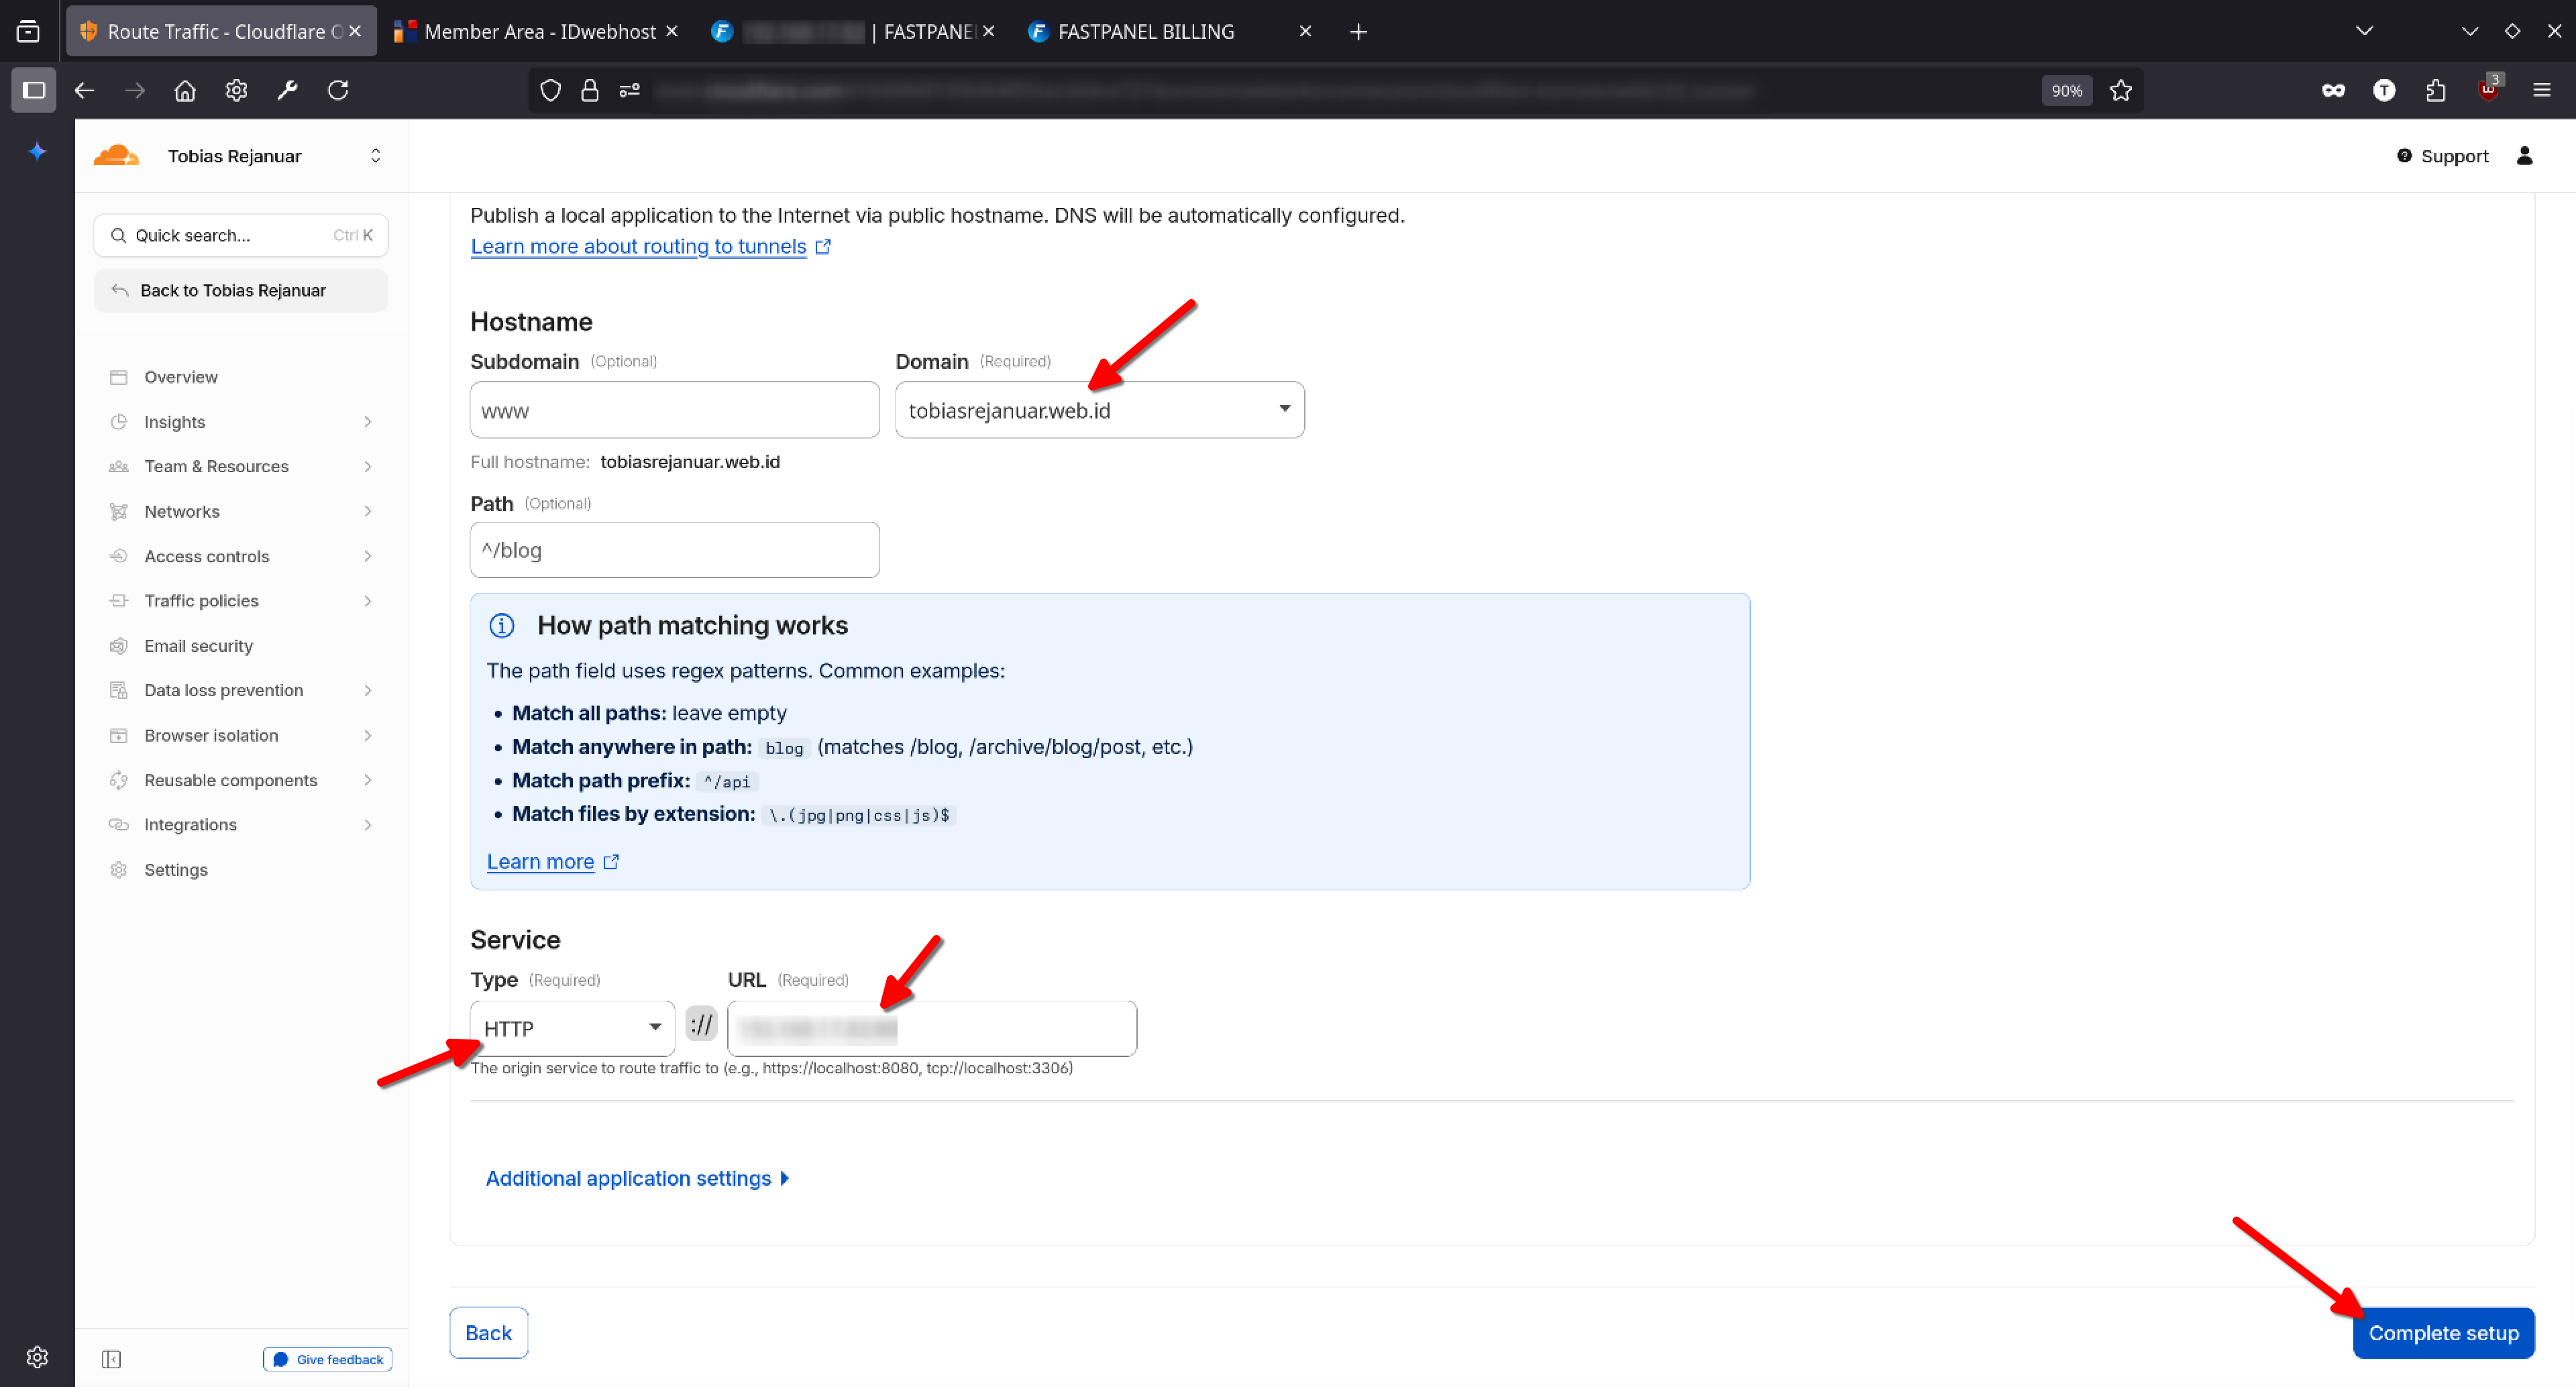Click the browser reload icon

(338, 91)
